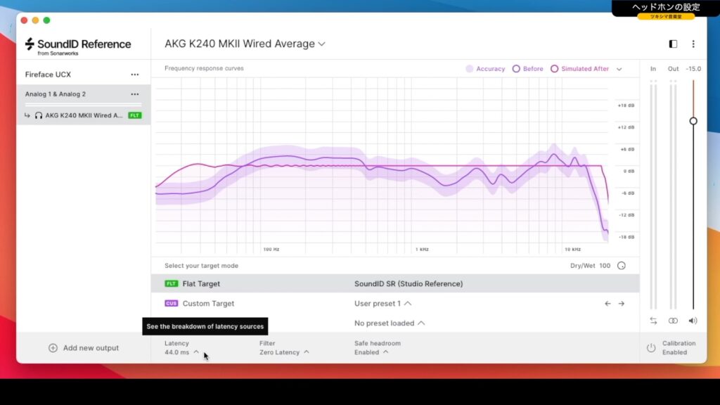The image size is (720, 405).
Task: Go to next custom preset arrow
Action: point(622,304)
